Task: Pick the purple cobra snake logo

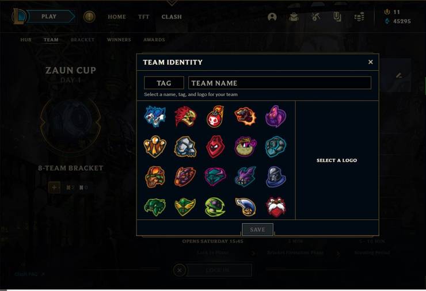Action: (276, 116)
